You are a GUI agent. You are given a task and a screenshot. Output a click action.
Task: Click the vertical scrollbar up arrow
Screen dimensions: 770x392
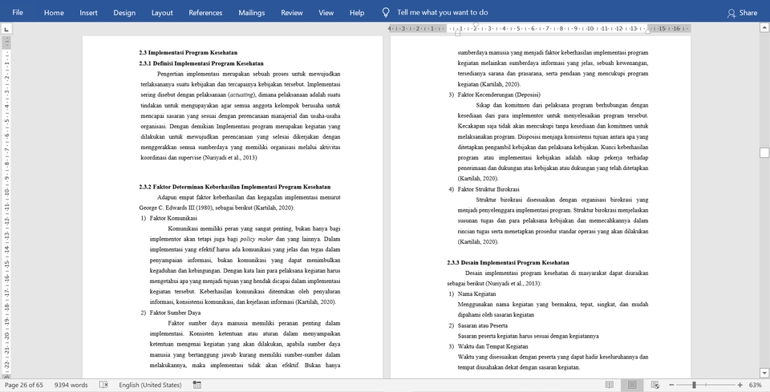(x=764, y=28)
